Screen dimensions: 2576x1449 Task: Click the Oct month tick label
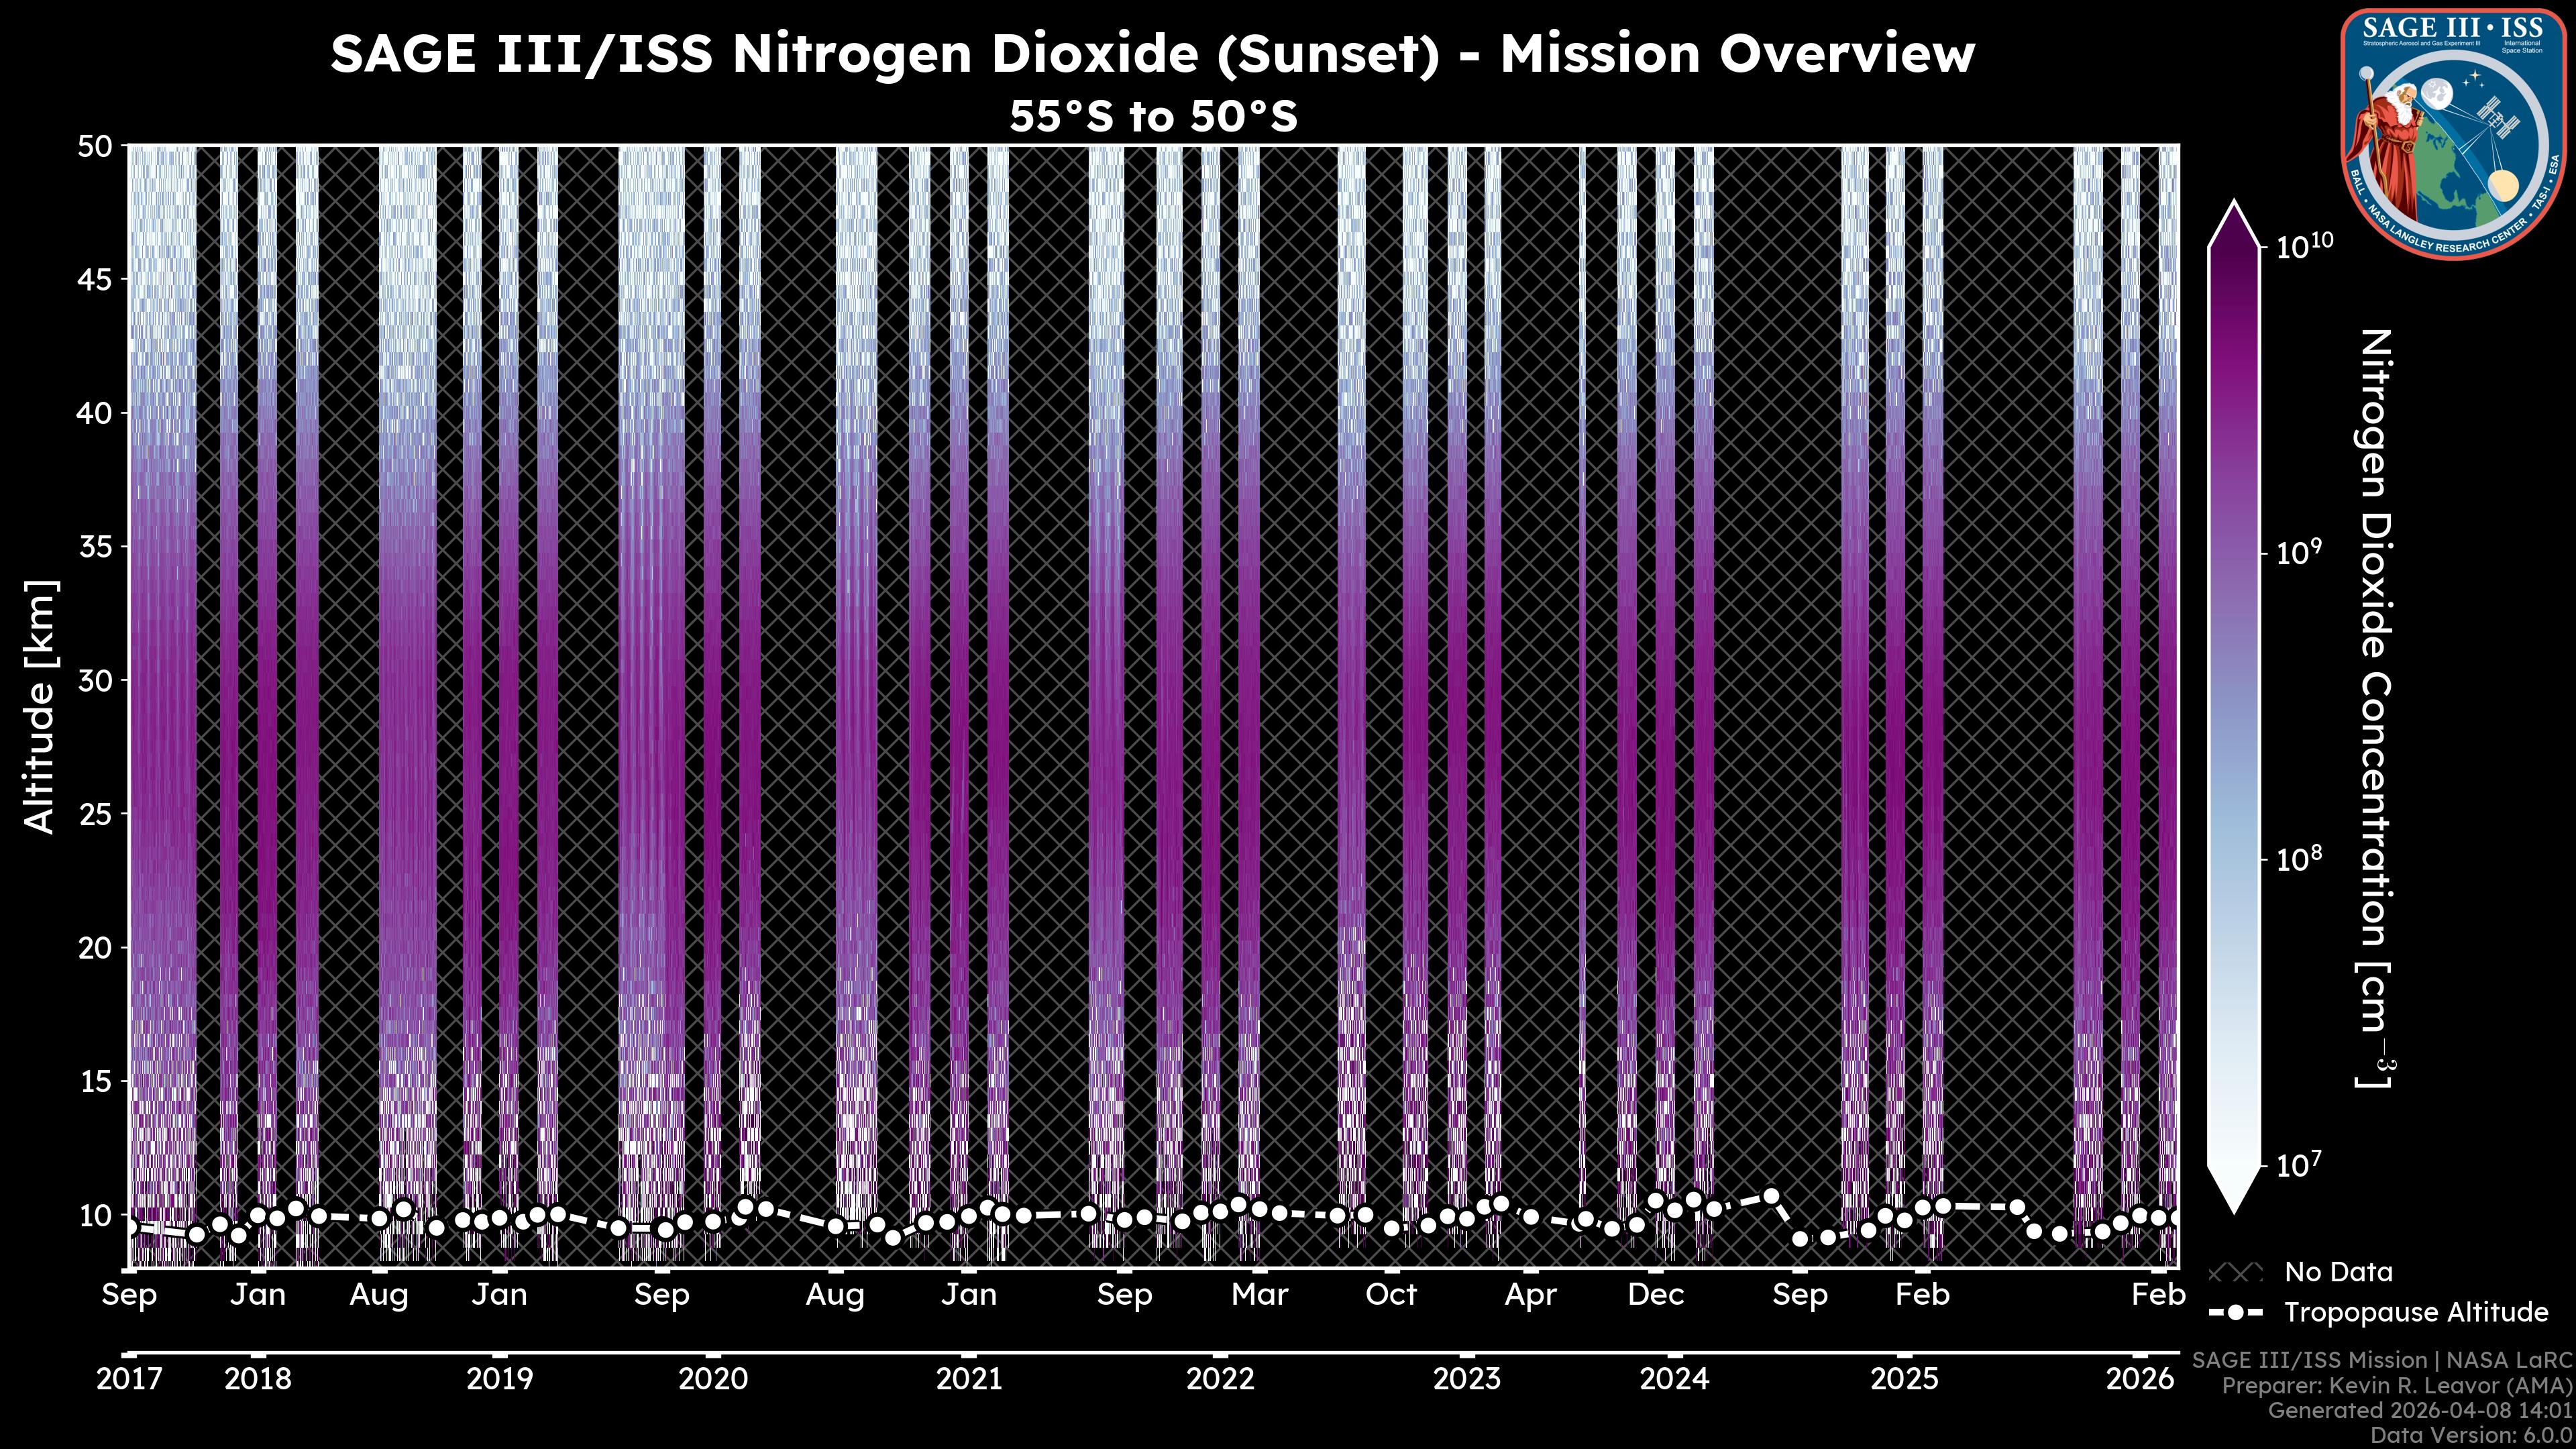(1391, 1295)
